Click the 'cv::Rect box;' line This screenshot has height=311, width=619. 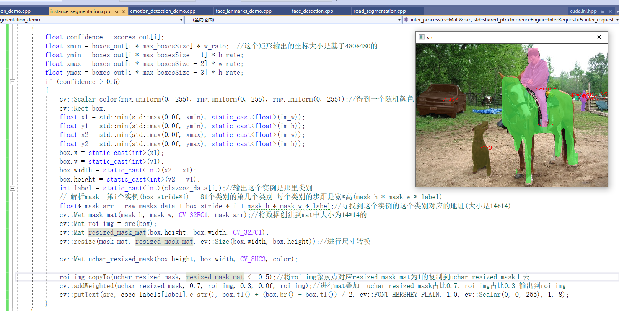[x=83, y=108]
